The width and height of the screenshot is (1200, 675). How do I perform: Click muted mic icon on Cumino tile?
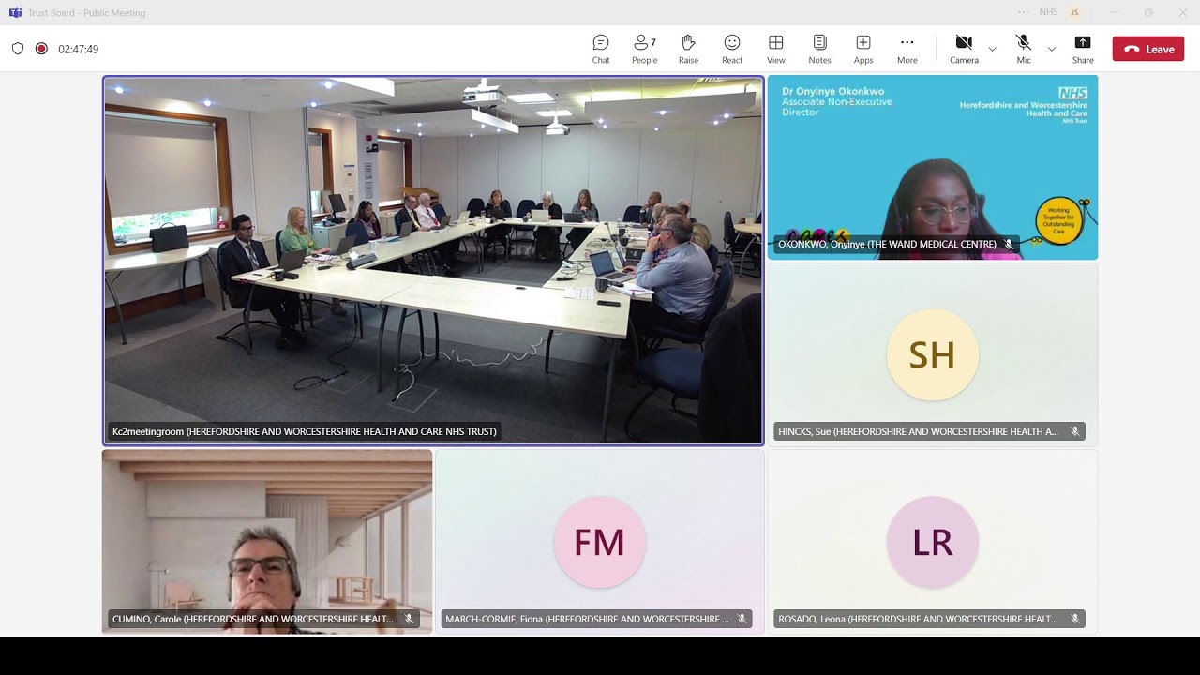pyautogui.click(x=409, y=619)
